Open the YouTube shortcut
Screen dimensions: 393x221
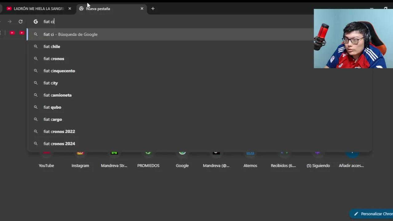pyautogui.click(x=46, y=160)
